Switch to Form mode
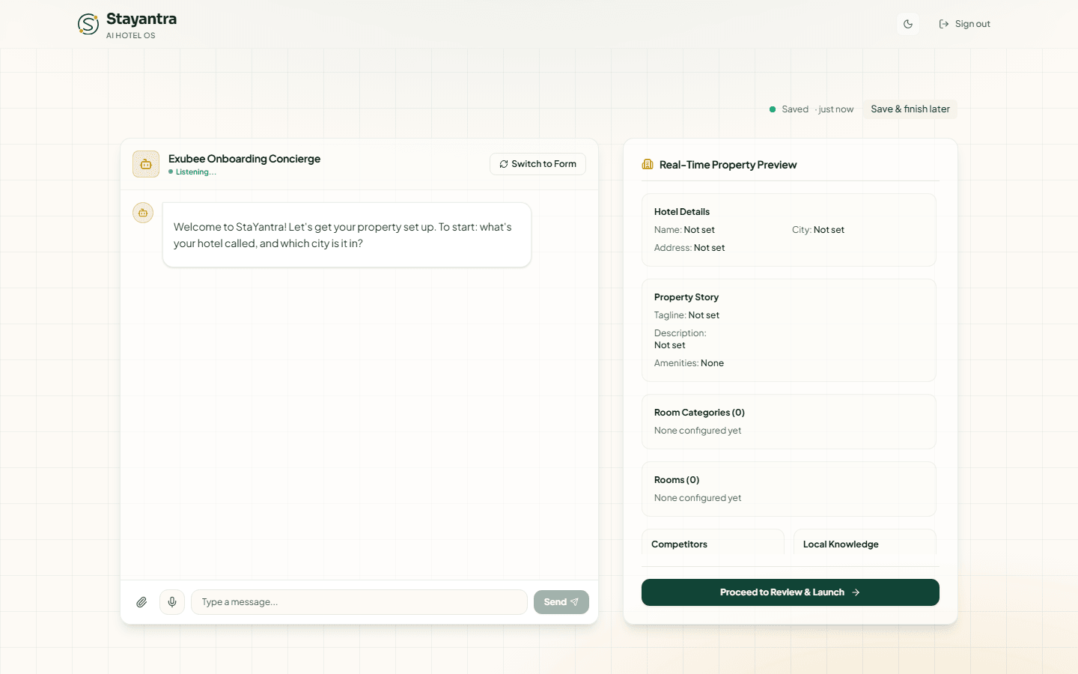The height and width of the screenshot is (674, 1078). pyautogui.click(x=538, y=164)
